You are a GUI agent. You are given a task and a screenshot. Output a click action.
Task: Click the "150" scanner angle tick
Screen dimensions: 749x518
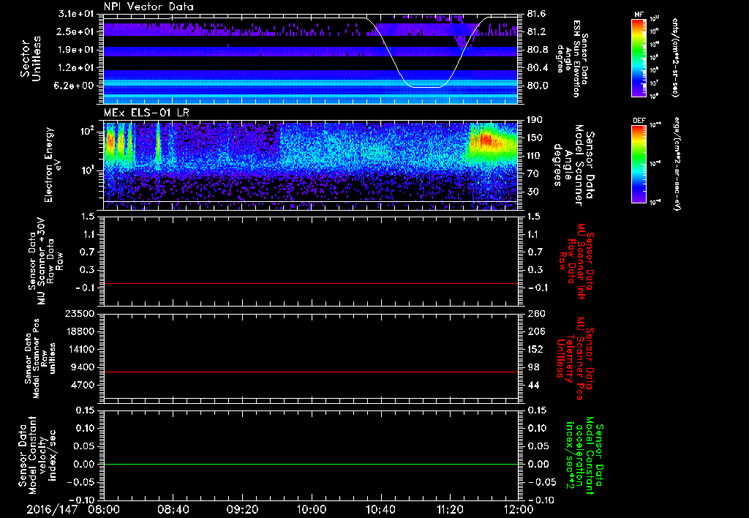(535, 138)
